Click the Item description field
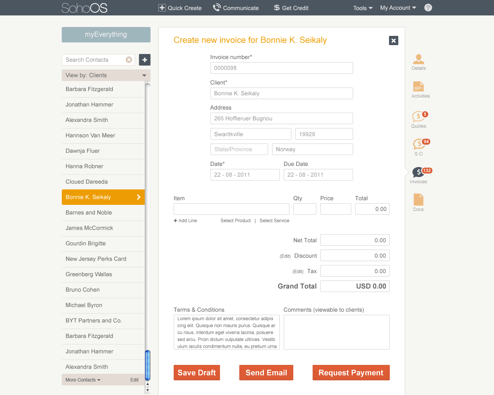 tap(232, 209)
